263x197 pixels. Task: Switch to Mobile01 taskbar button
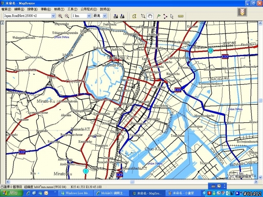pos(111,193)
